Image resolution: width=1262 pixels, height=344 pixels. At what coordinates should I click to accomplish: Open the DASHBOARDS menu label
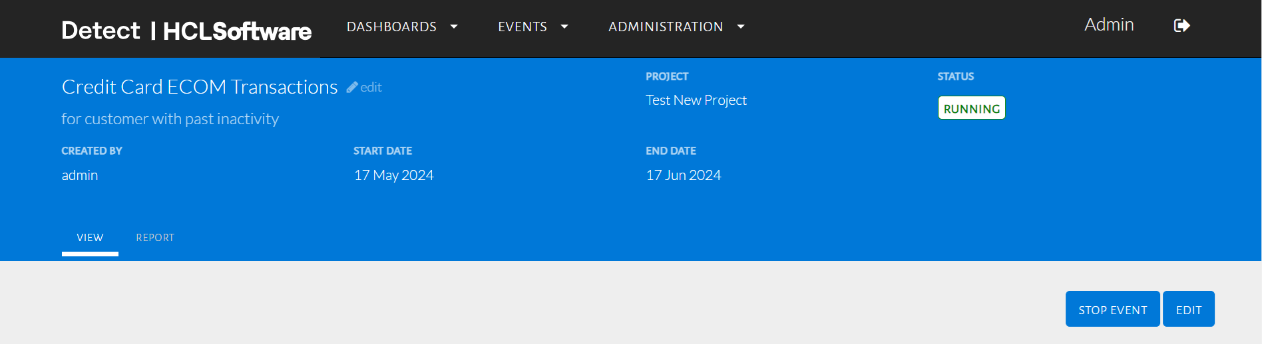tap(391, 27)
